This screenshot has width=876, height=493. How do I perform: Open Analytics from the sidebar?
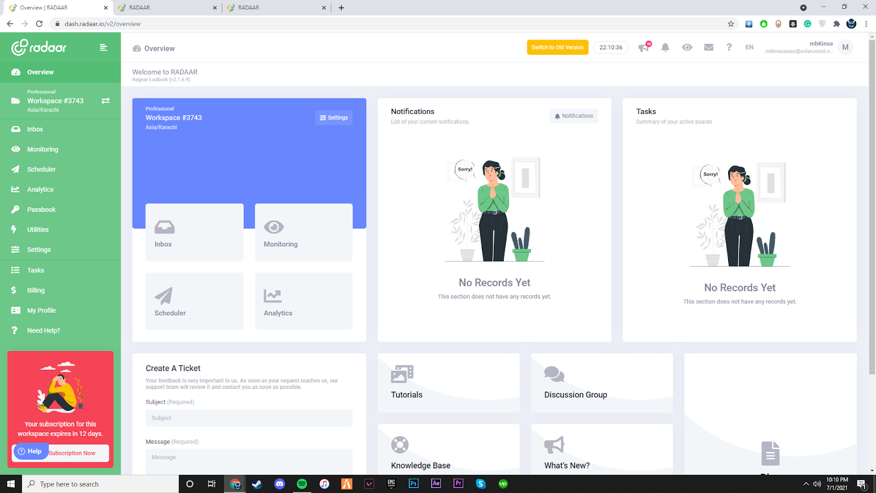pos(60,190)
